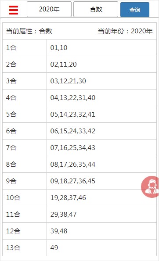Click the blue 查询 button
Screen dimensions: 159x261
pyautogui.click(x=135, y=10)
